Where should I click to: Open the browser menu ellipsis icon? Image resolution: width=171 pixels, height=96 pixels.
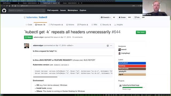pyautogui.click(x=138, y=6)
